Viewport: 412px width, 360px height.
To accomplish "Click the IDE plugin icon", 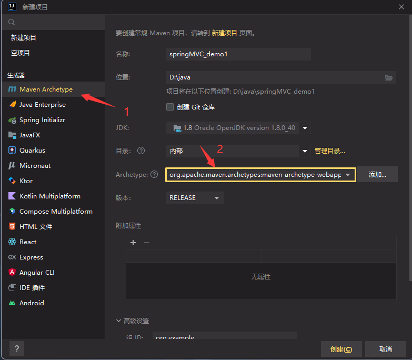I will [x=12, y=287].
